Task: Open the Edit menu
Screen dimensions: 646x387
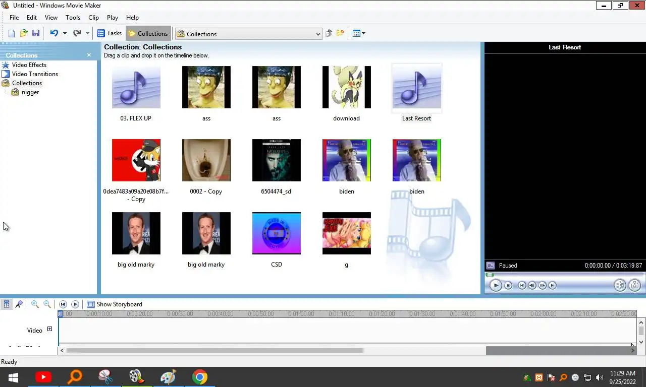Action: tap(32, 17)
